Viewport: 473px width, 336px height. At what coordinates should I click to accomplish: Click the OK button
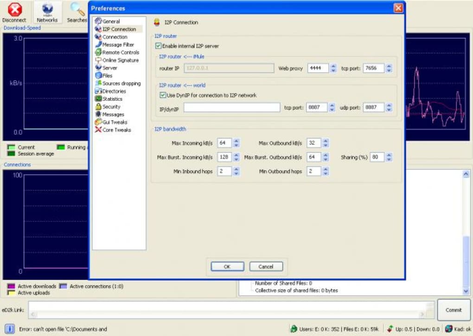click(227, 266)
